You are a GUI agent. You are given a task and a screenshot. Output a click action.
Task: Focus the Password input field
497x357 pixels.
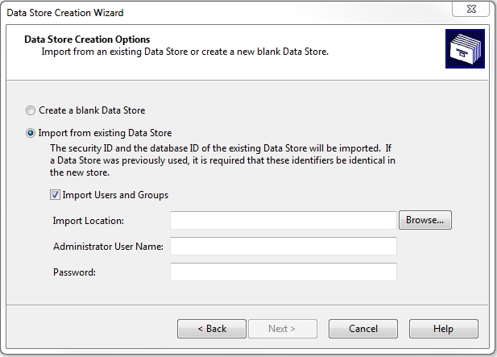tap(284, 272)
